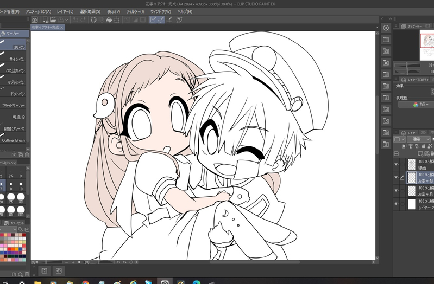Open Chrome from the Windows taskbar

(x=85, y=282)
